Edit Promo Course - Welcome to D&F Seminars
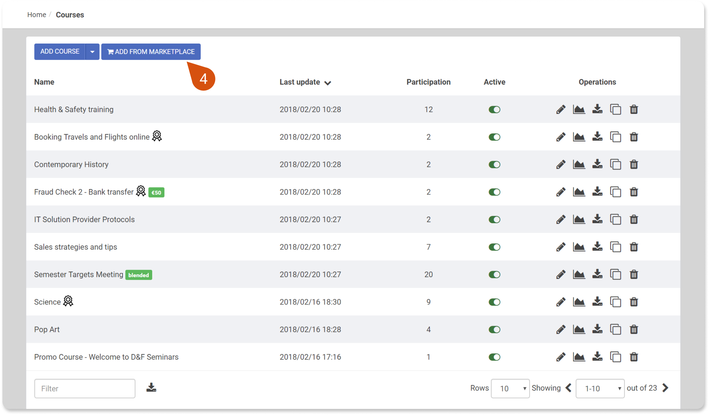This screenshot has height=415, width=709. pos(561,357)
